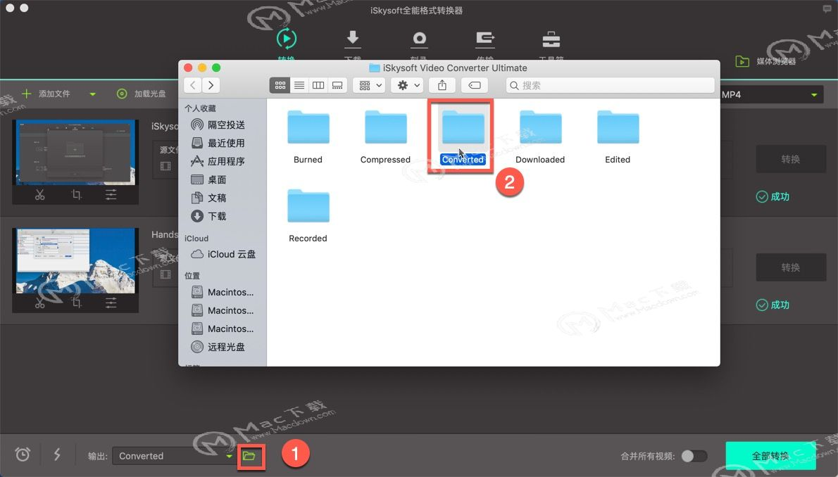The width and height of the screenshot is (838, 477).
Task: Open the Finder group-by dropdown
Action: click(369, 85)
